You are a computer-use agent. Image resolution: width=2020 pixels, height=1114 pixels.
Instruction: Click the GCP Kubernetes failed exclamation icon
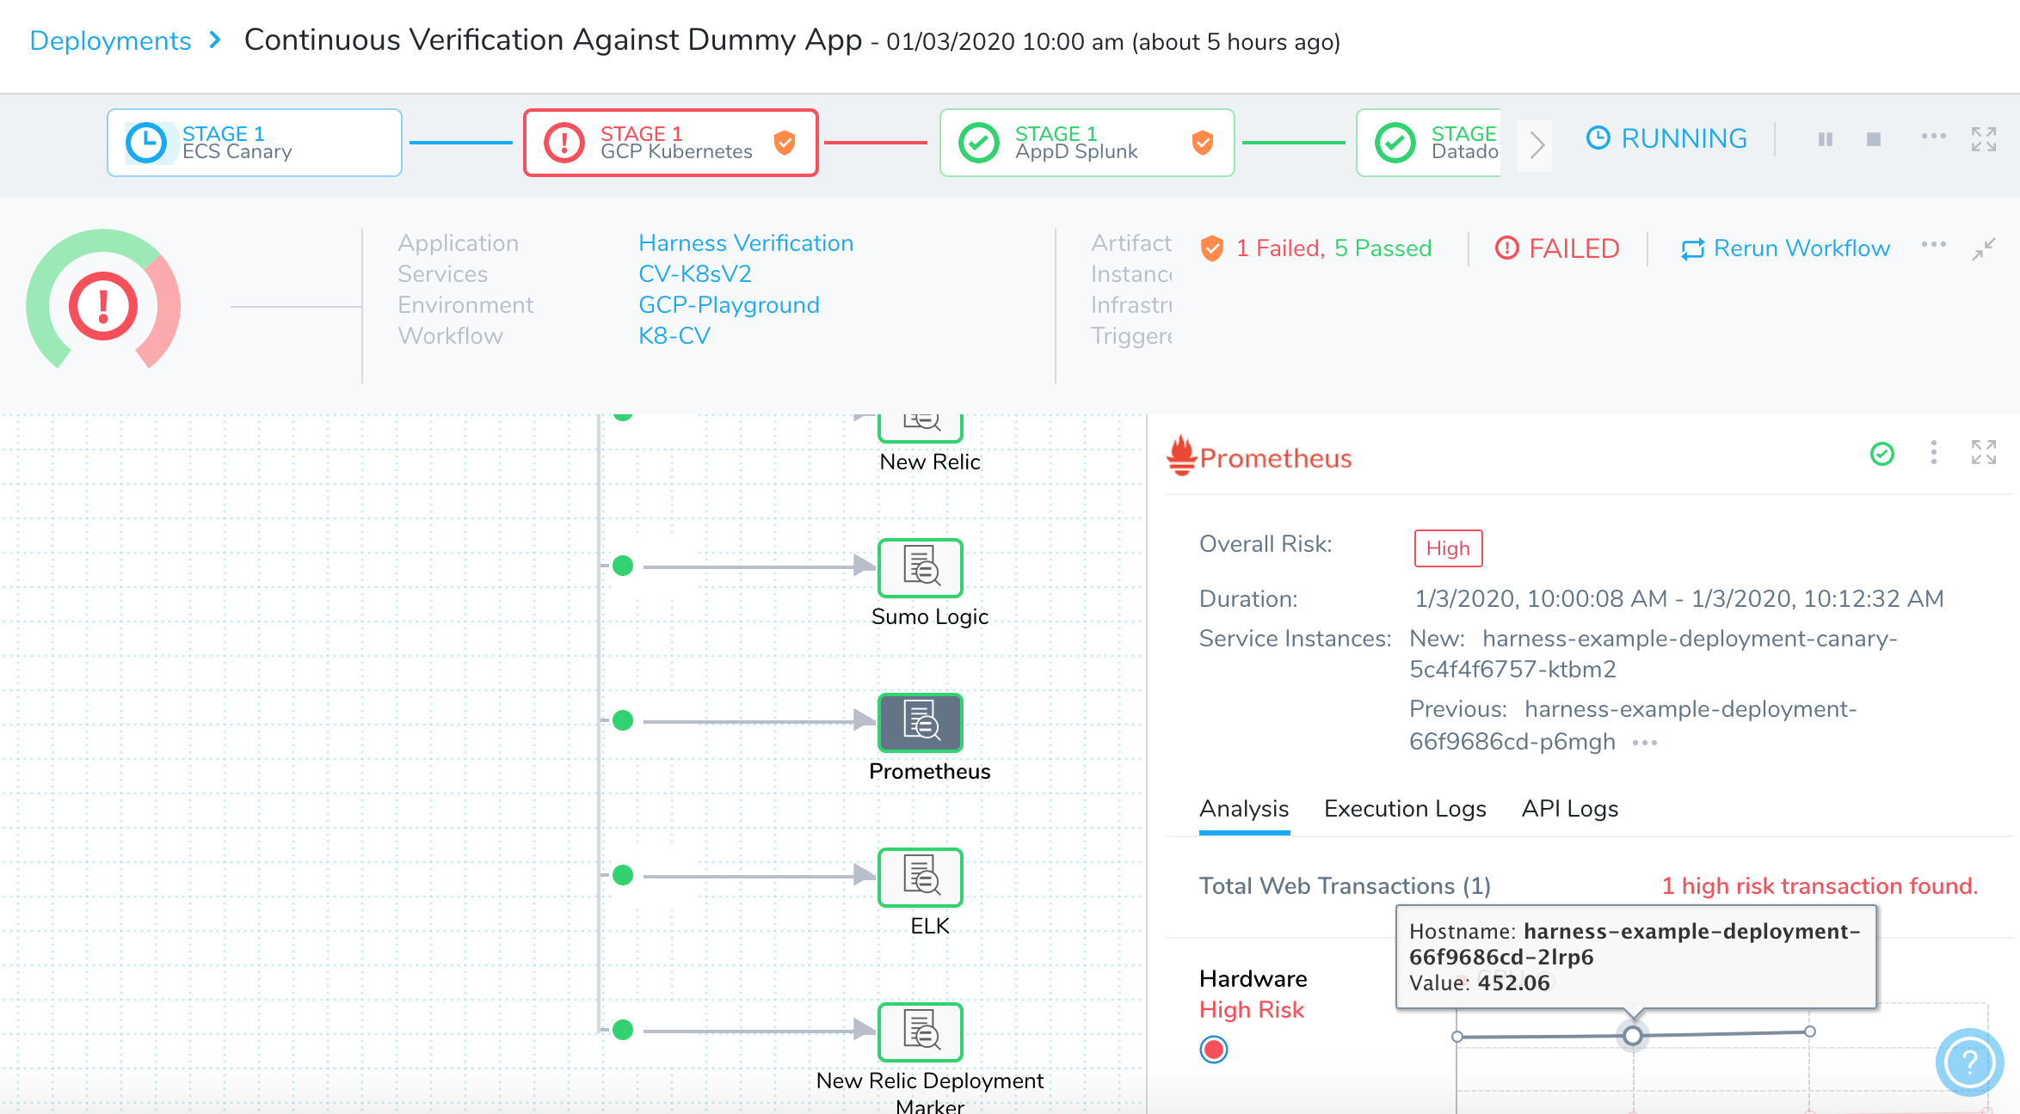(x=564, y=143)
